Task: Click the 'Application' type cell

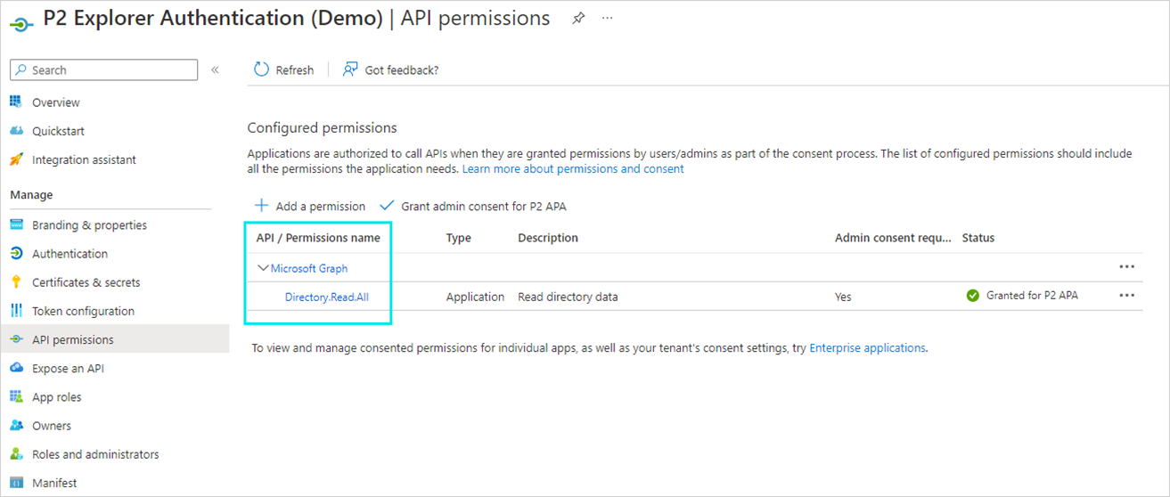Action: pyautogui.click(x=475, y=297)
